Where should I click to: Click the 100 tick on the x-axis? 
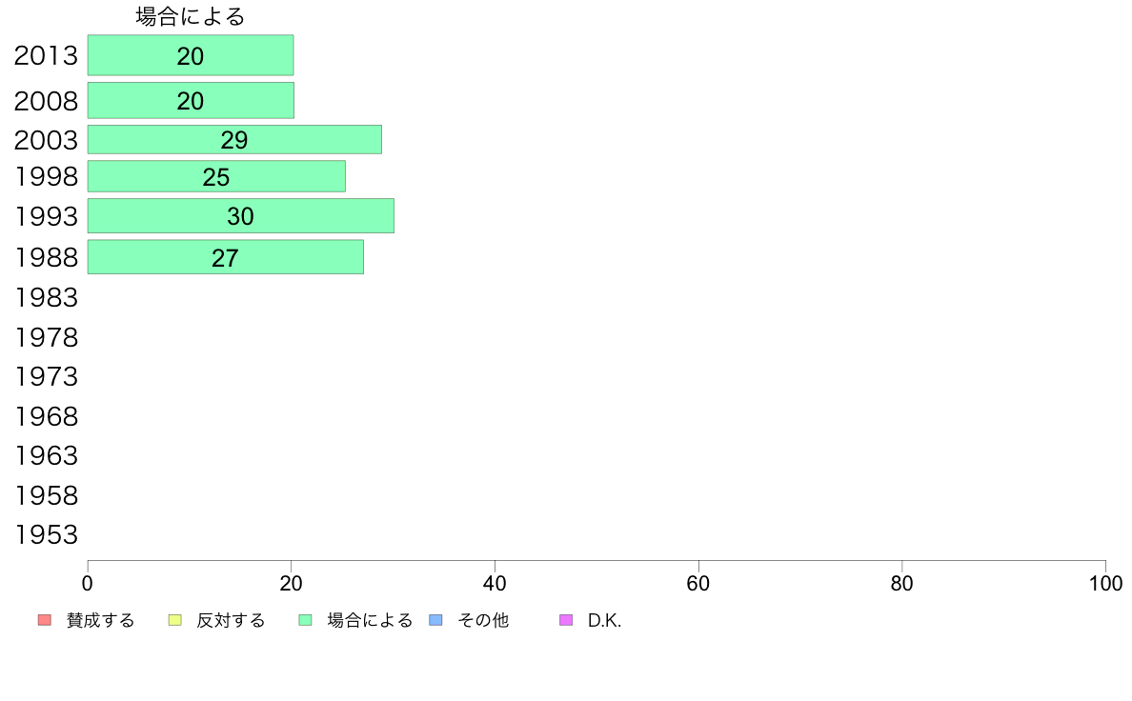point(1106,583)
